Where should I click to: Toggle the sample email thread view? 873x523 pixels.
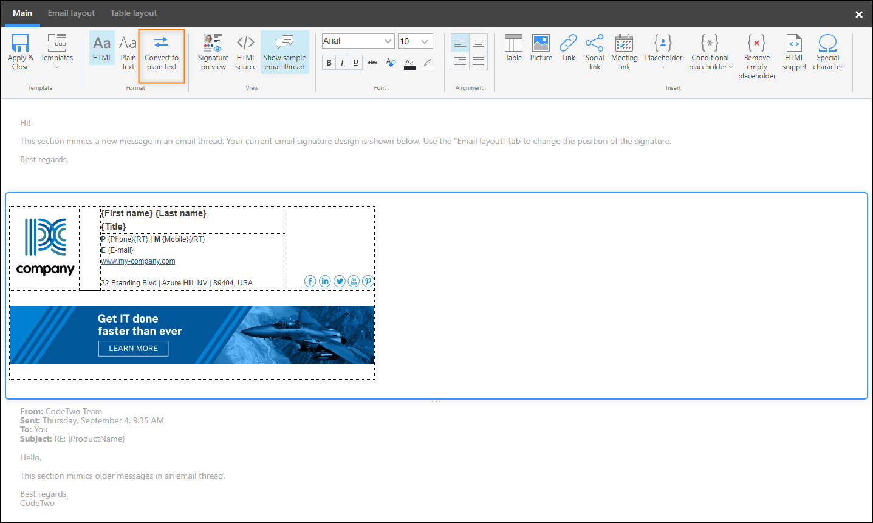click(284, 52)
